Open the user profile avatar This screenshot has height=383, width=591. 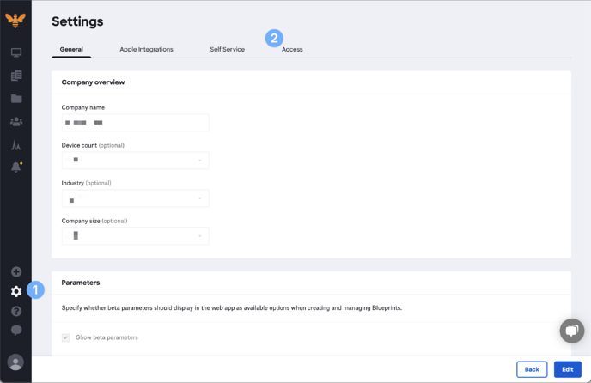tap(15, 362)
